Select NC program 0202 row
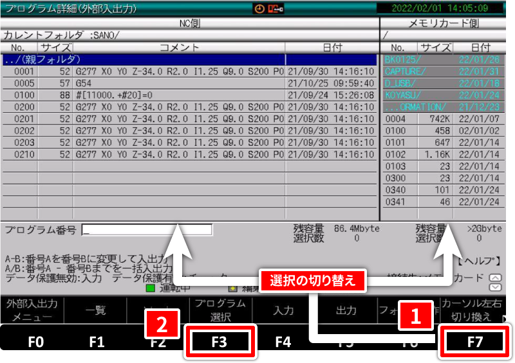 [x=189, y=130]
